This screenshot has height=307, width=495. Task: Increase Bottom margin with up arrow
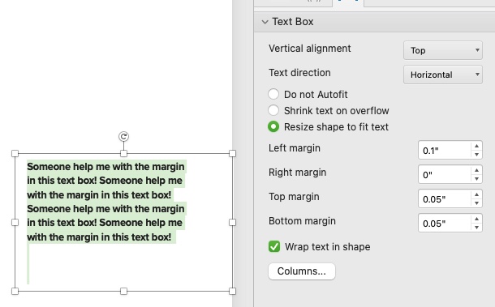pos(476,219)
